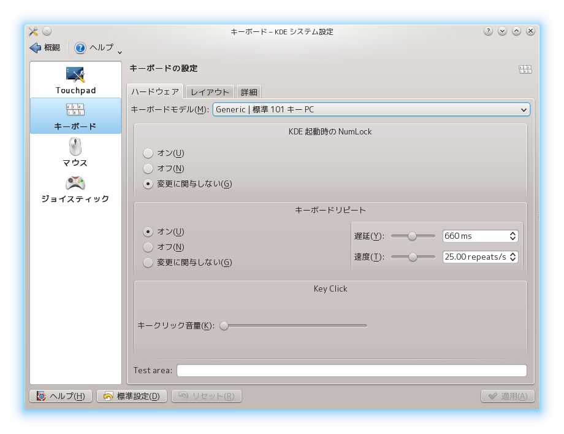Click the wrench icon in the title bar
564x434 pixels.
[33, 31]
